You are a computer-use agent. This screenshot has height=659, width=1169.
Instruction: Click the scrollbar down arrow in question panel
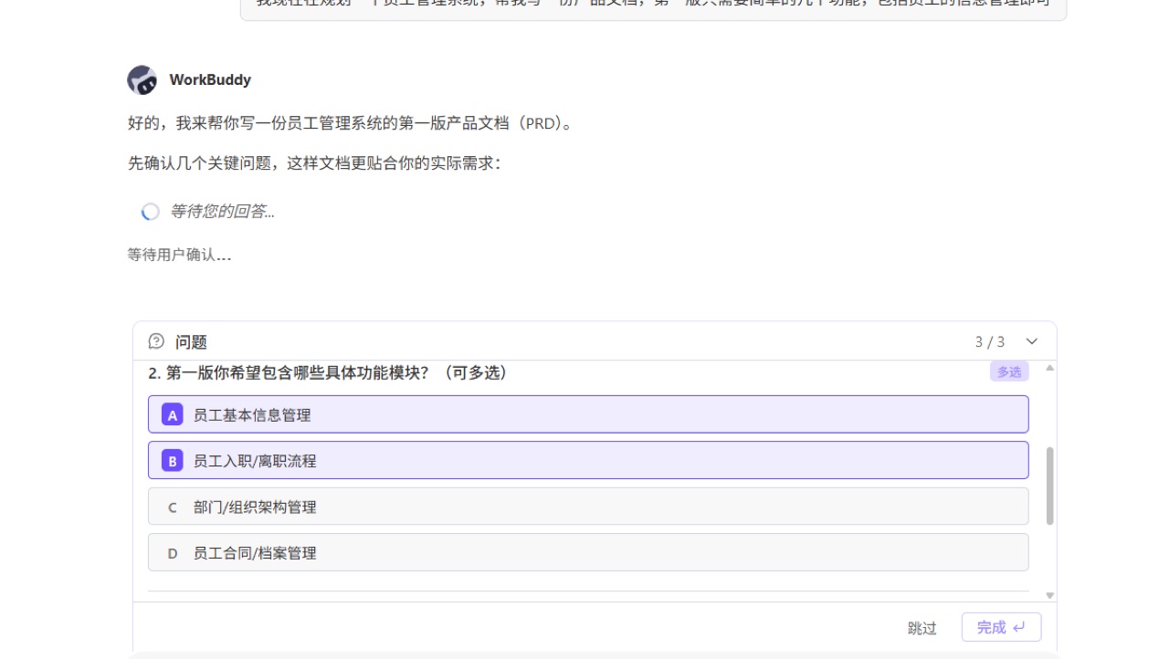[1049, 595]
